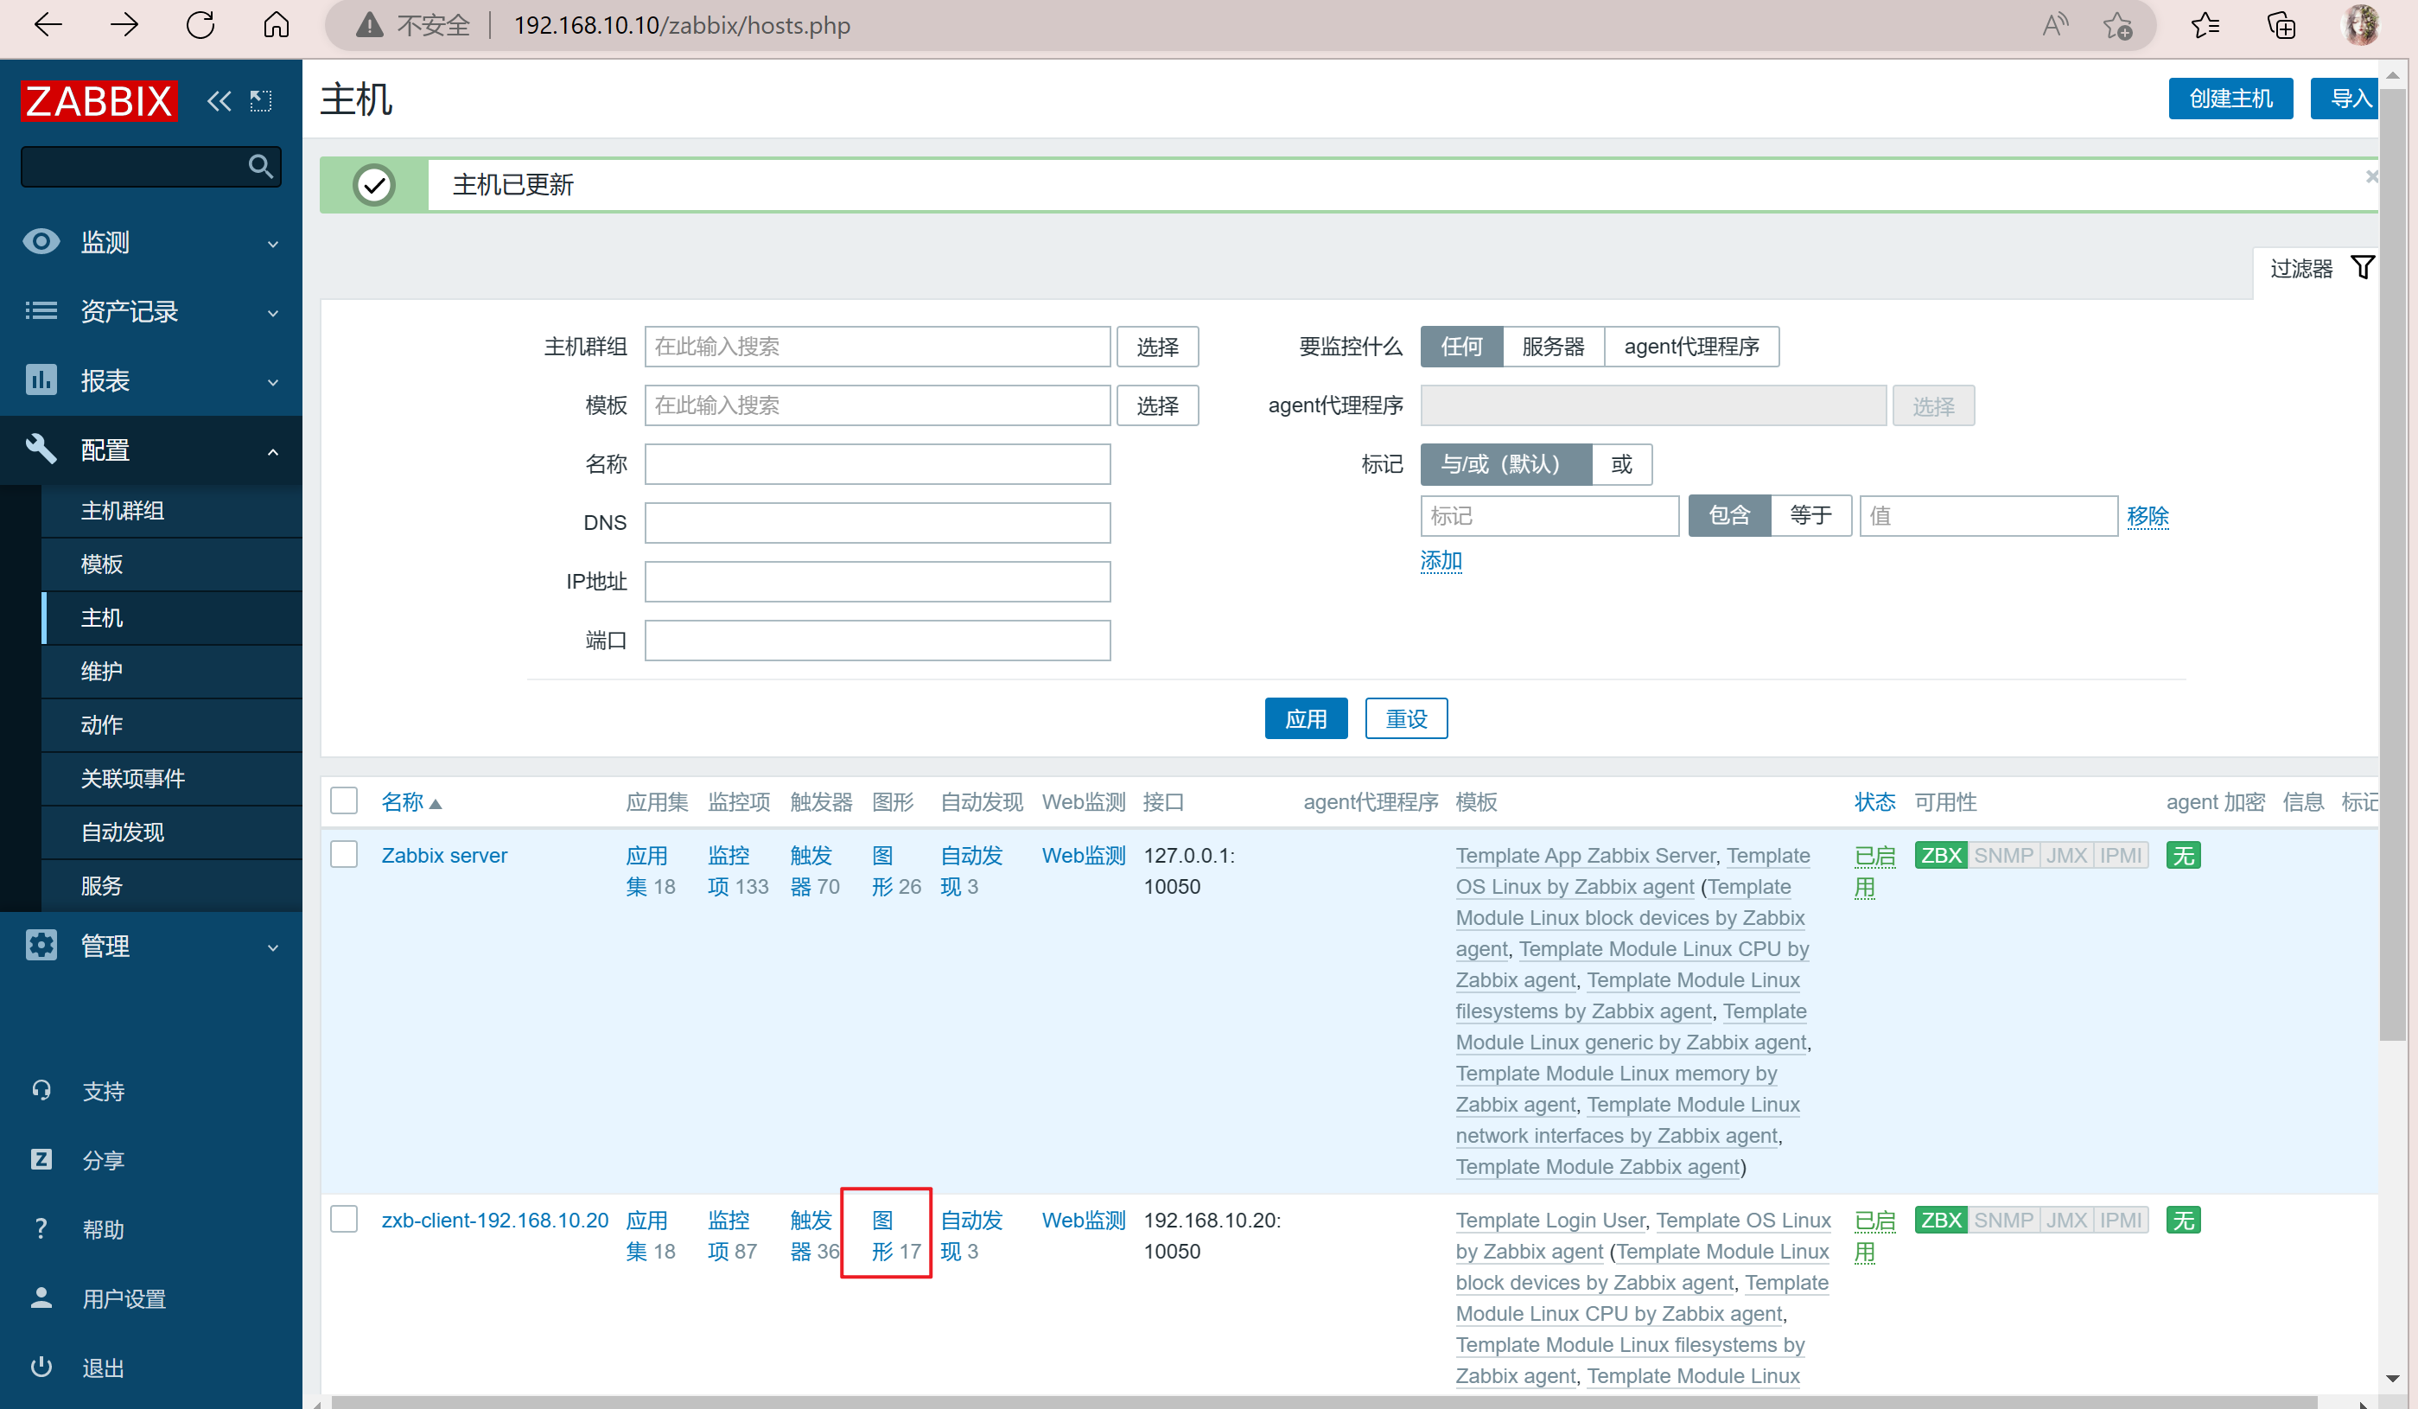Expand the 资产记录 menu section
This screenshot has width=2418, height=1409.
pyautogui.click(x=151, y=311)
